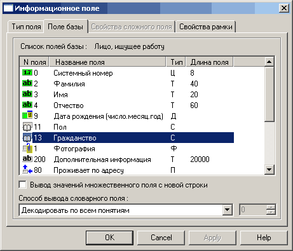Click the length value 8 of Системный номер
The width and height of the screenshot is (293, 251).
click(192, 73)
